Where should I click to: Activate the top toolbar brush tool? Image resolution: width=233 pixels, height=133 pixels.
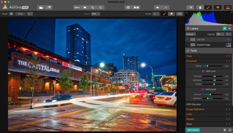(208, 8)
